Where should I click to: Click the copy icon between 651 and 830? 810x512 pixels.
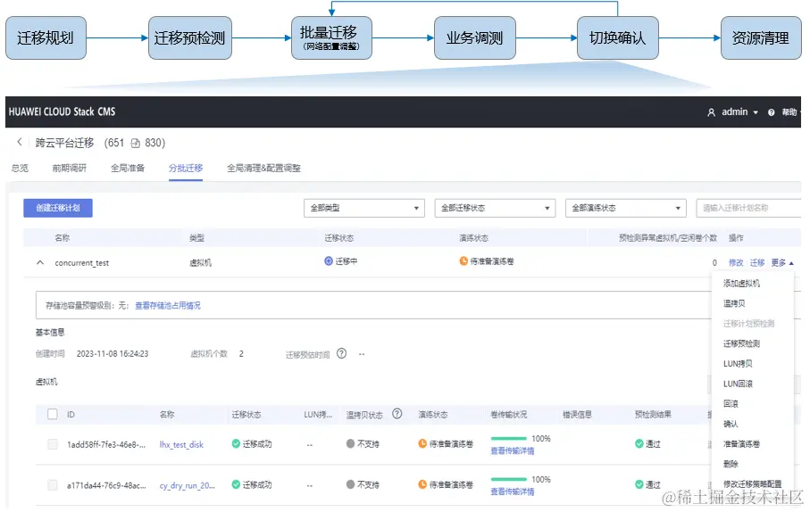(x=136, y=143)
